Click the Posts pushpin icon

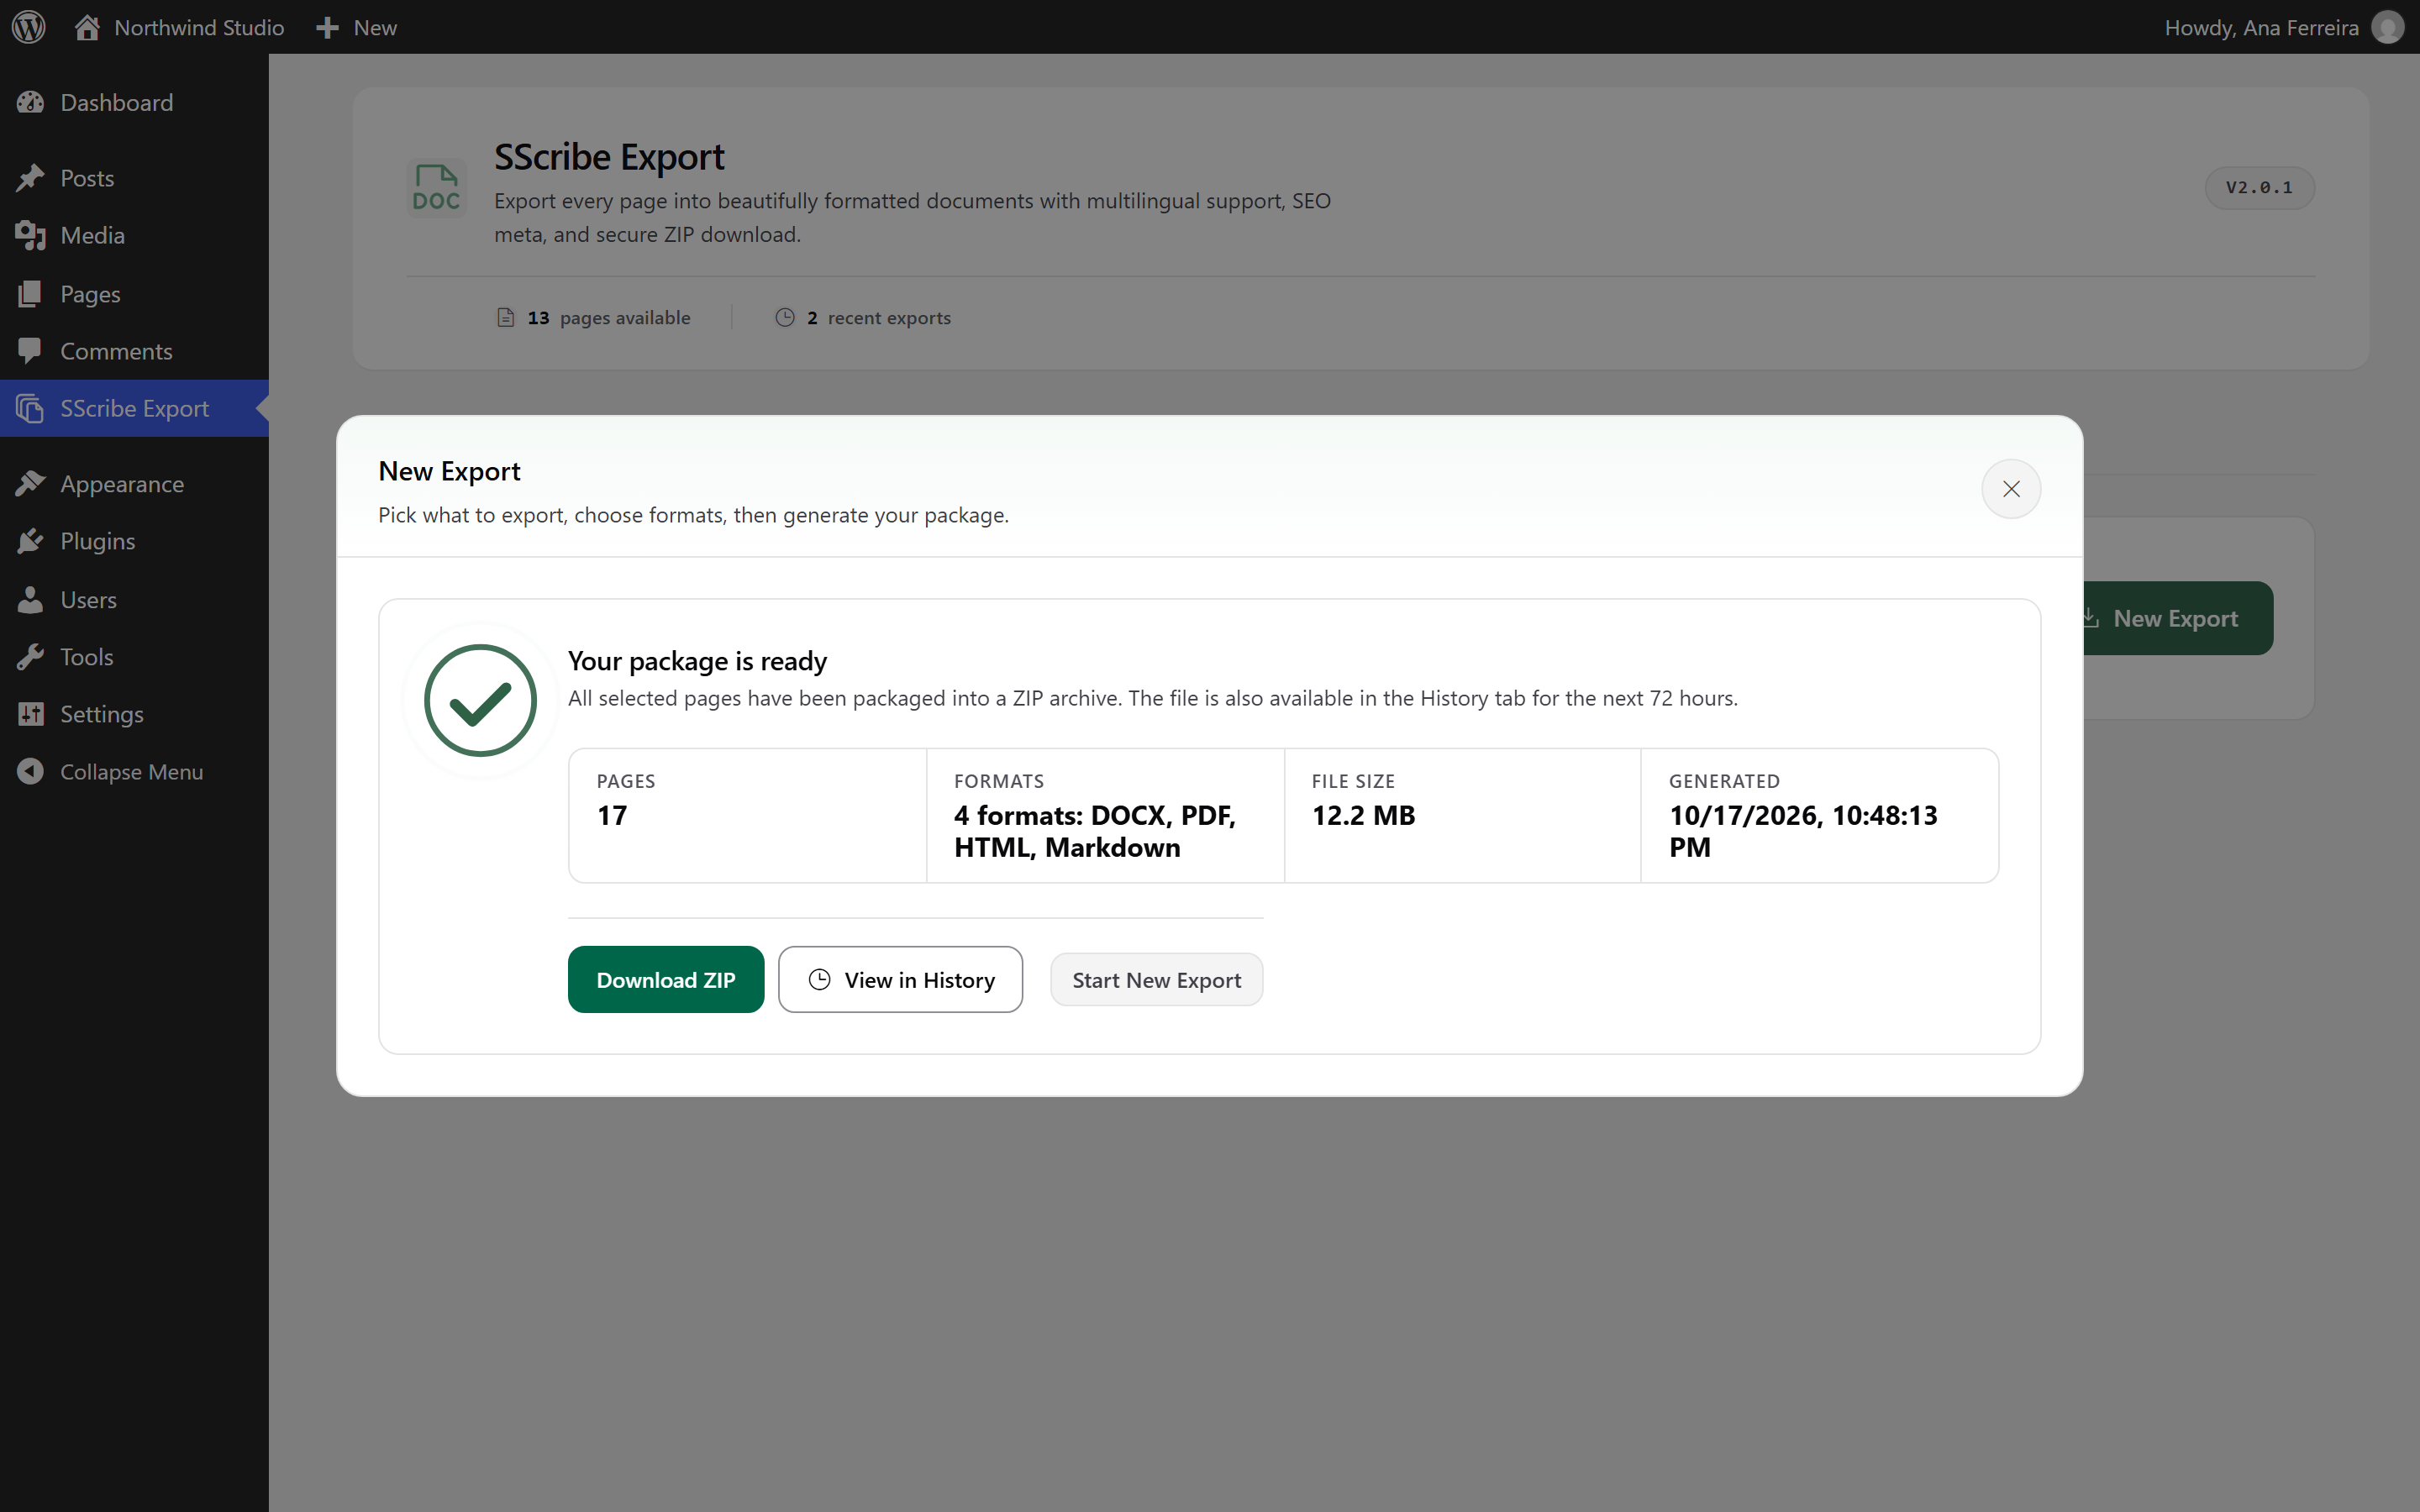31,178
